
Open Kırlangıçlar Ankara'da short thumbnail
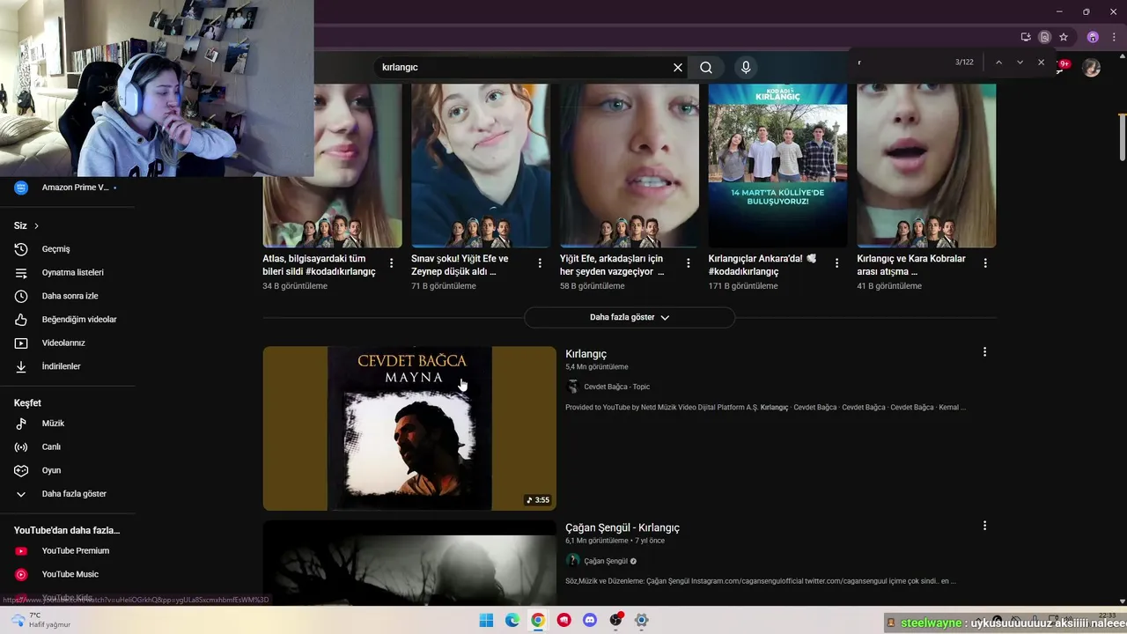pos(777,166)
